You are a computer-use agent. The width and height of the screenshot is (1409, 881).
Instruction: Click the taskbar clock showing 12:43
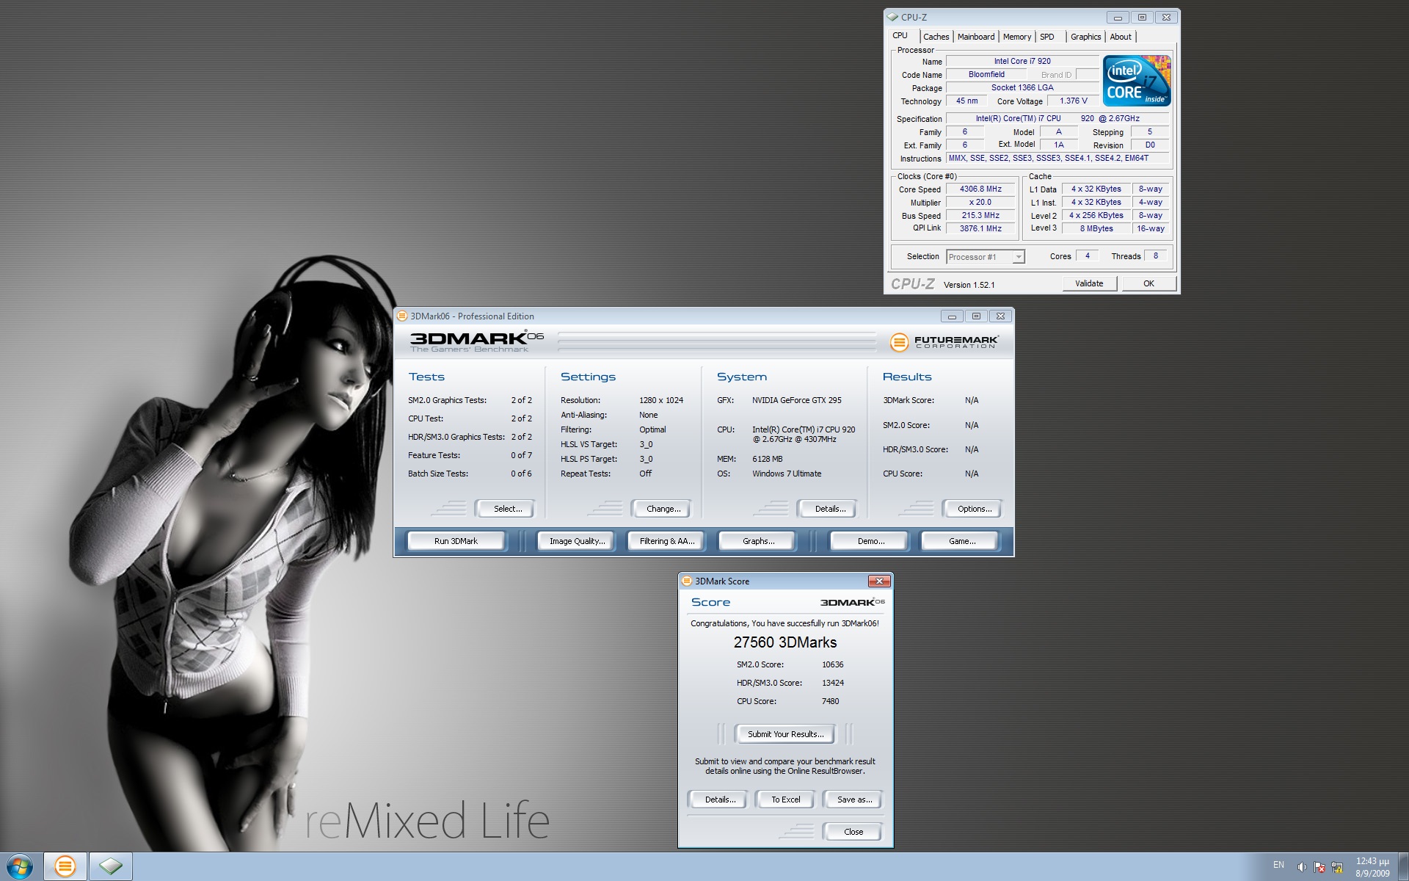[x=1372, y=867]
